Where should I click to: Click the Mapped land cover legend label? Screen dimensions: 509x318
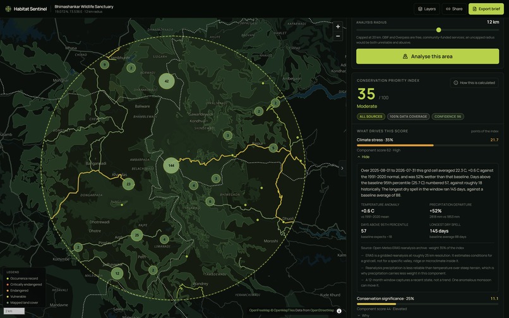[24, 302]
